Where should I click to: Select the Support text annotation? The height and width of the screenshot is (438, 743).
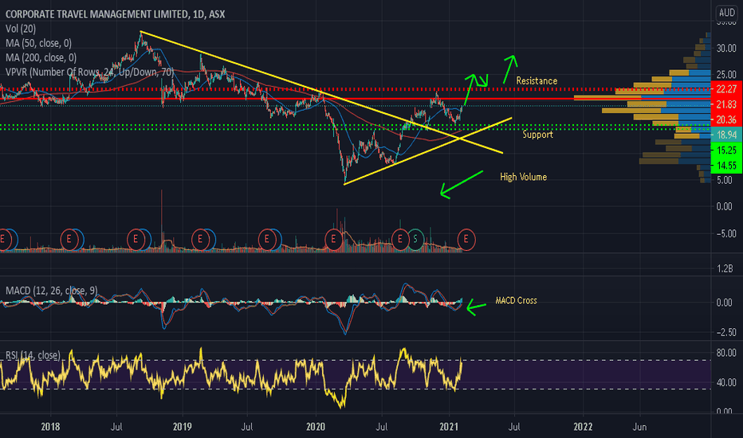(x=538, y=135)
